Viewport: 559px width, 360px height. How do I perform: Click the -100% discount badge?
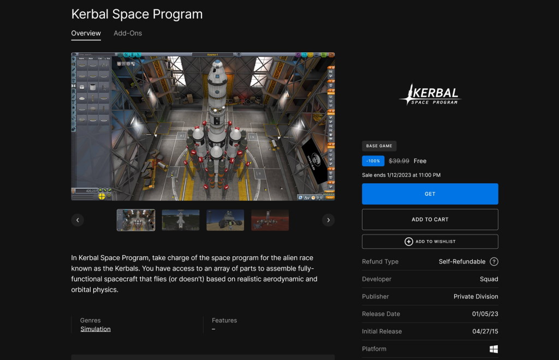point(373,161)
